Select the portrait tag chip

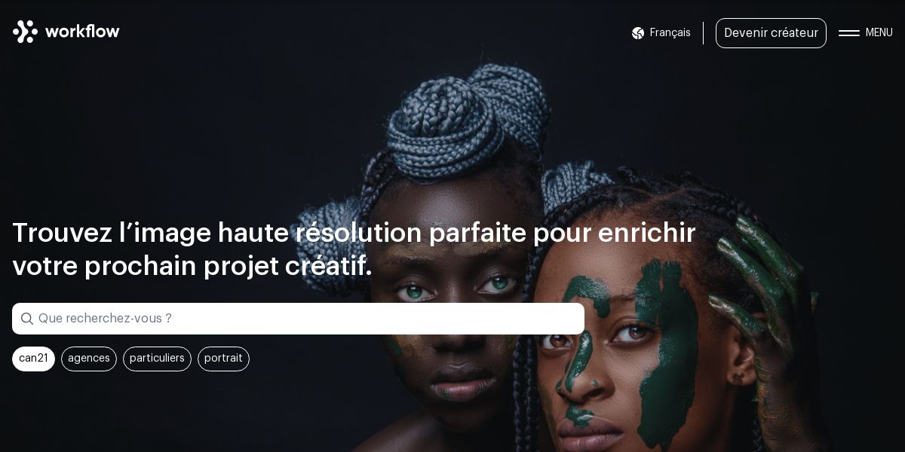[223, 359]
